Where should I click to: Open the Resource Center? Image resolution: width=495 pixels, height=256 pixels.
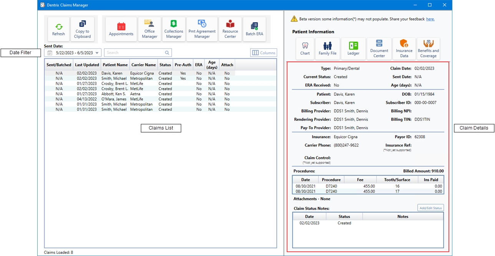coord(230,30)
